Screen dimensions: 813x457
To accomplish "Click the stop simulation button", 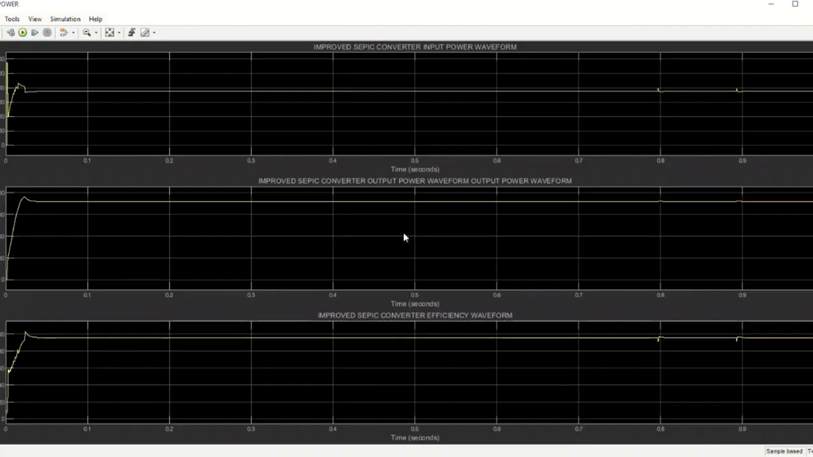I will [x=47, y=32].
